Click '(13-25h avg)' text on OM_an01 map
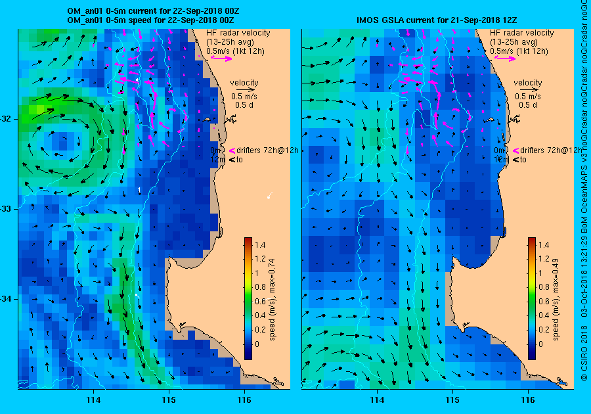The image size is (591, 414). coord(230,42)
